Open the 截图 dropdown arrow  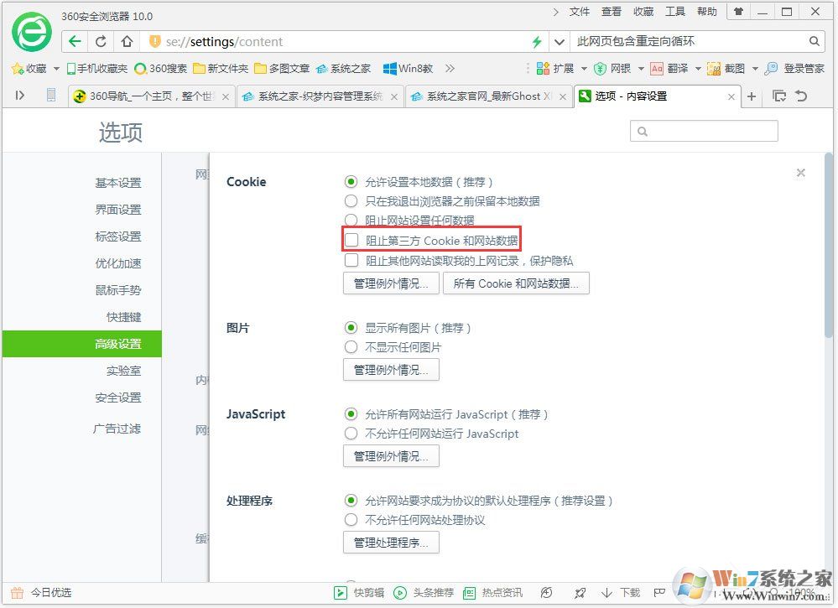754,69
